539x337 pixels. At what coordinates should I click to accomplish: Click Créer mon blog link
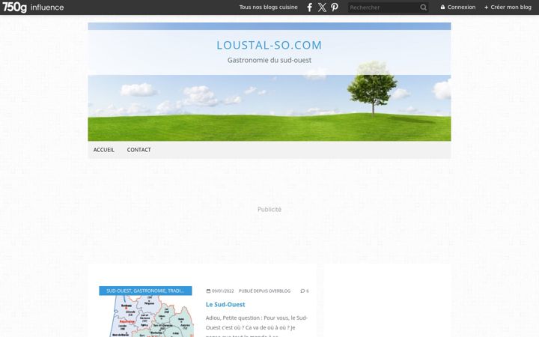coord(508,7)
